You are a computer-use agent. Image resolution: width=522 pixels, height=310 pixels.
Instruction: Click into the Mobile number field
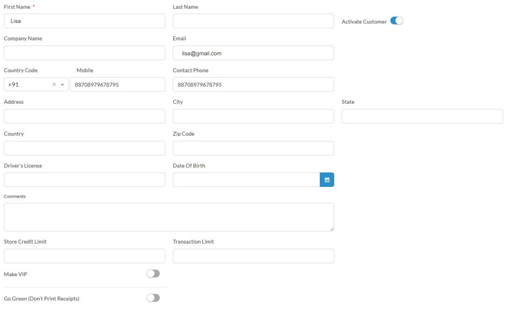[117, 85]
